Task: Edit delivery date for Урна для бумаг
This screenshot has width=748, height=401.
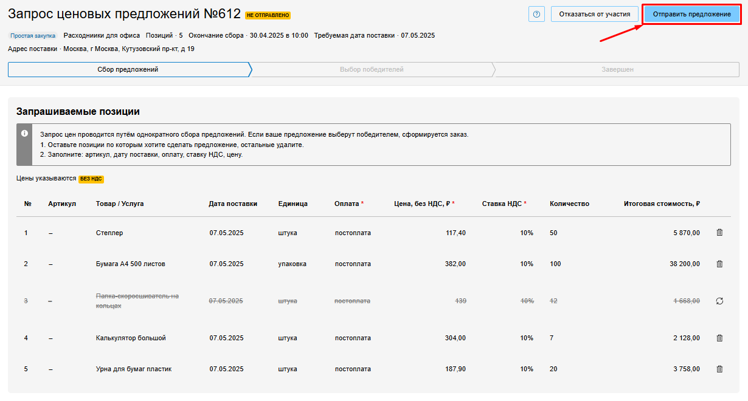Action: pos(226,369)
